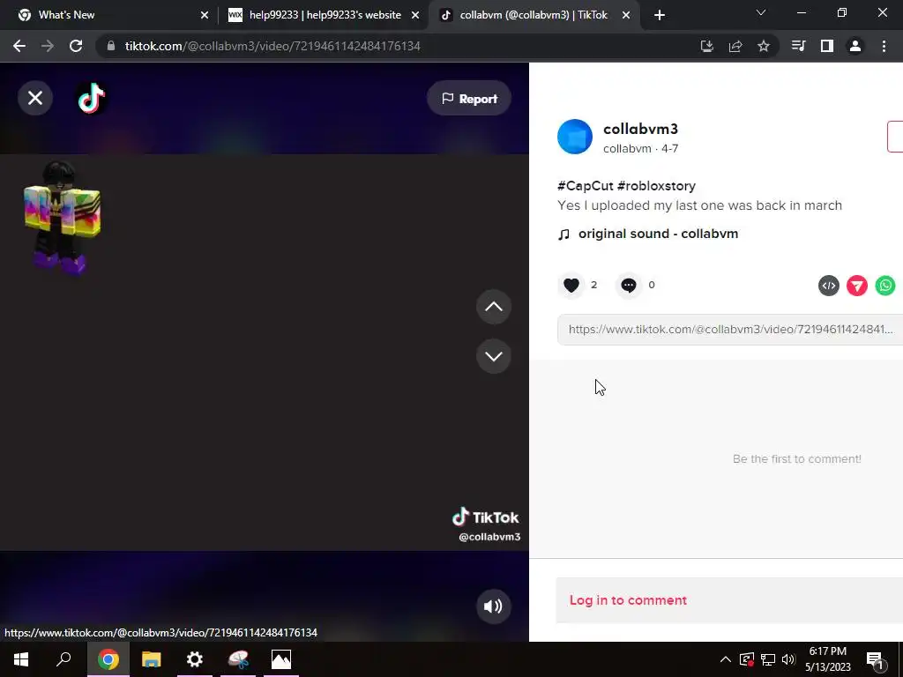The image size is (903, 677).
Task: Log in to comment
Action: [x=628, y=599]
